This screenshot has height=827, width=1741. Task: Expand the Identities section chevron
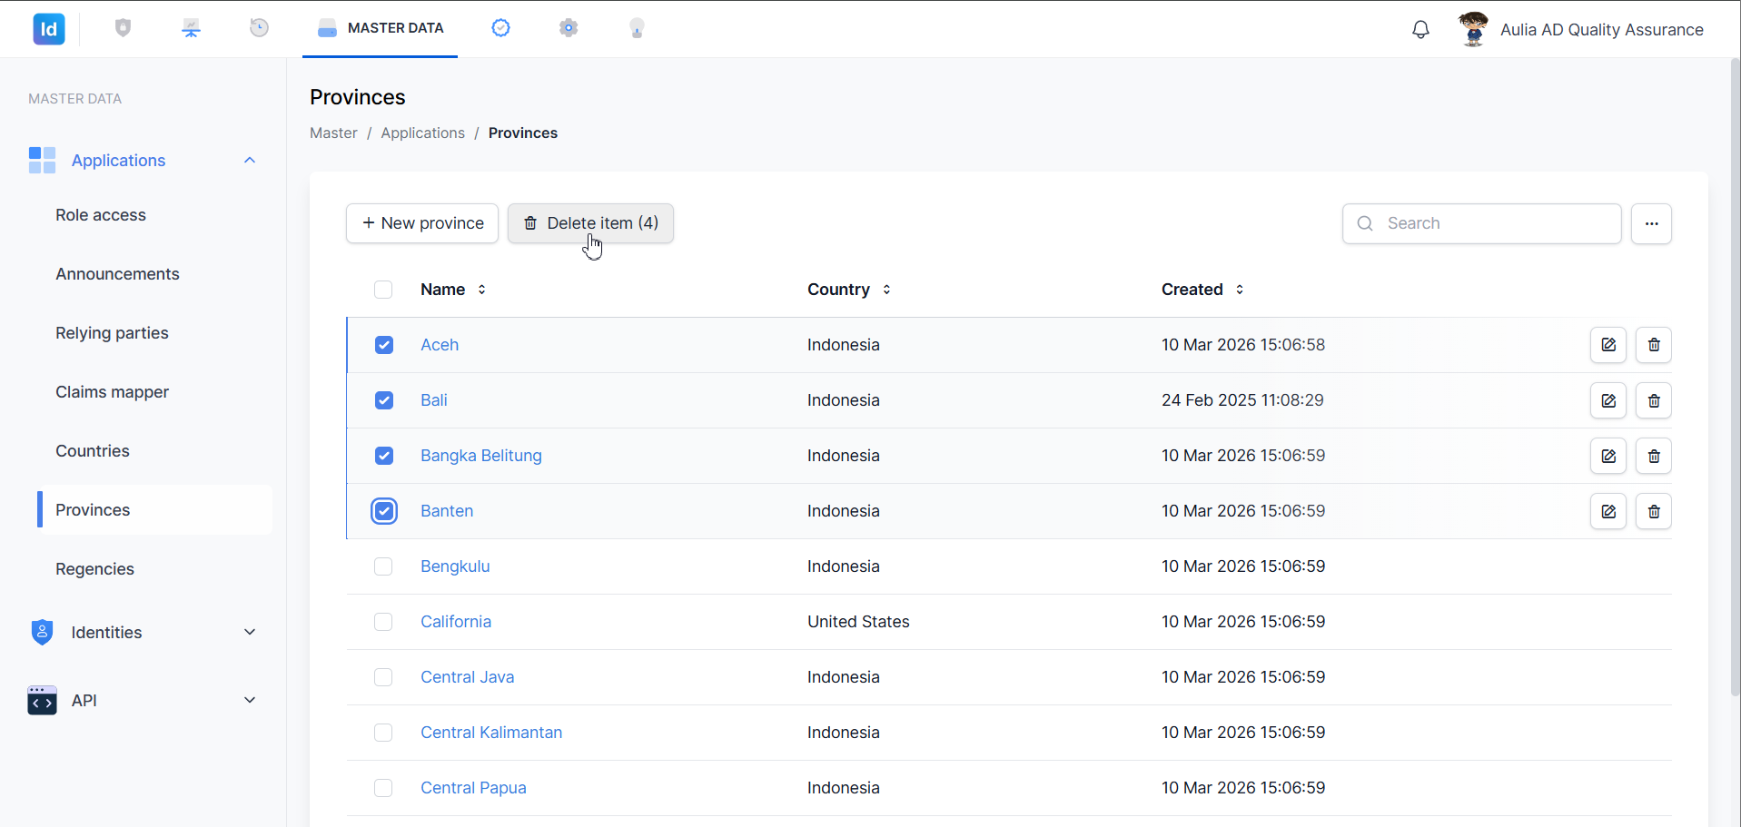click(250, 632)
